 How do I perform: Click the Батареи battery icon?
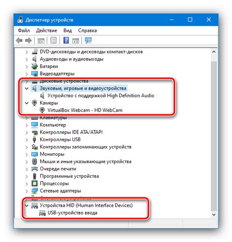(x=34, y=66)
